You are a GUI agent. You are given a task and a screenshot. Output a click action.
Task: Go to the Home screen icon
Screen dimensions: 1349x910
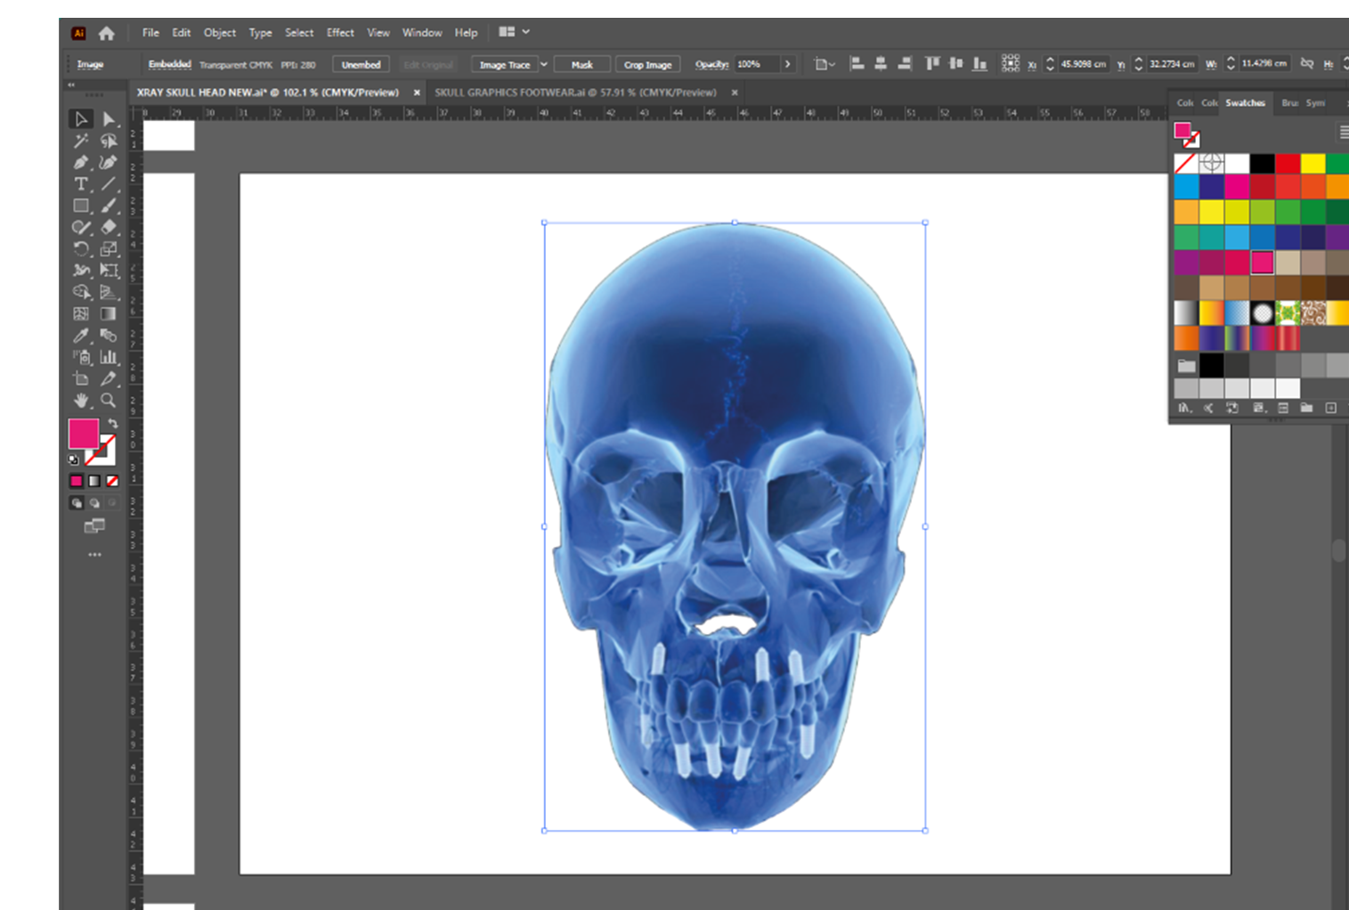click(107, 33)
